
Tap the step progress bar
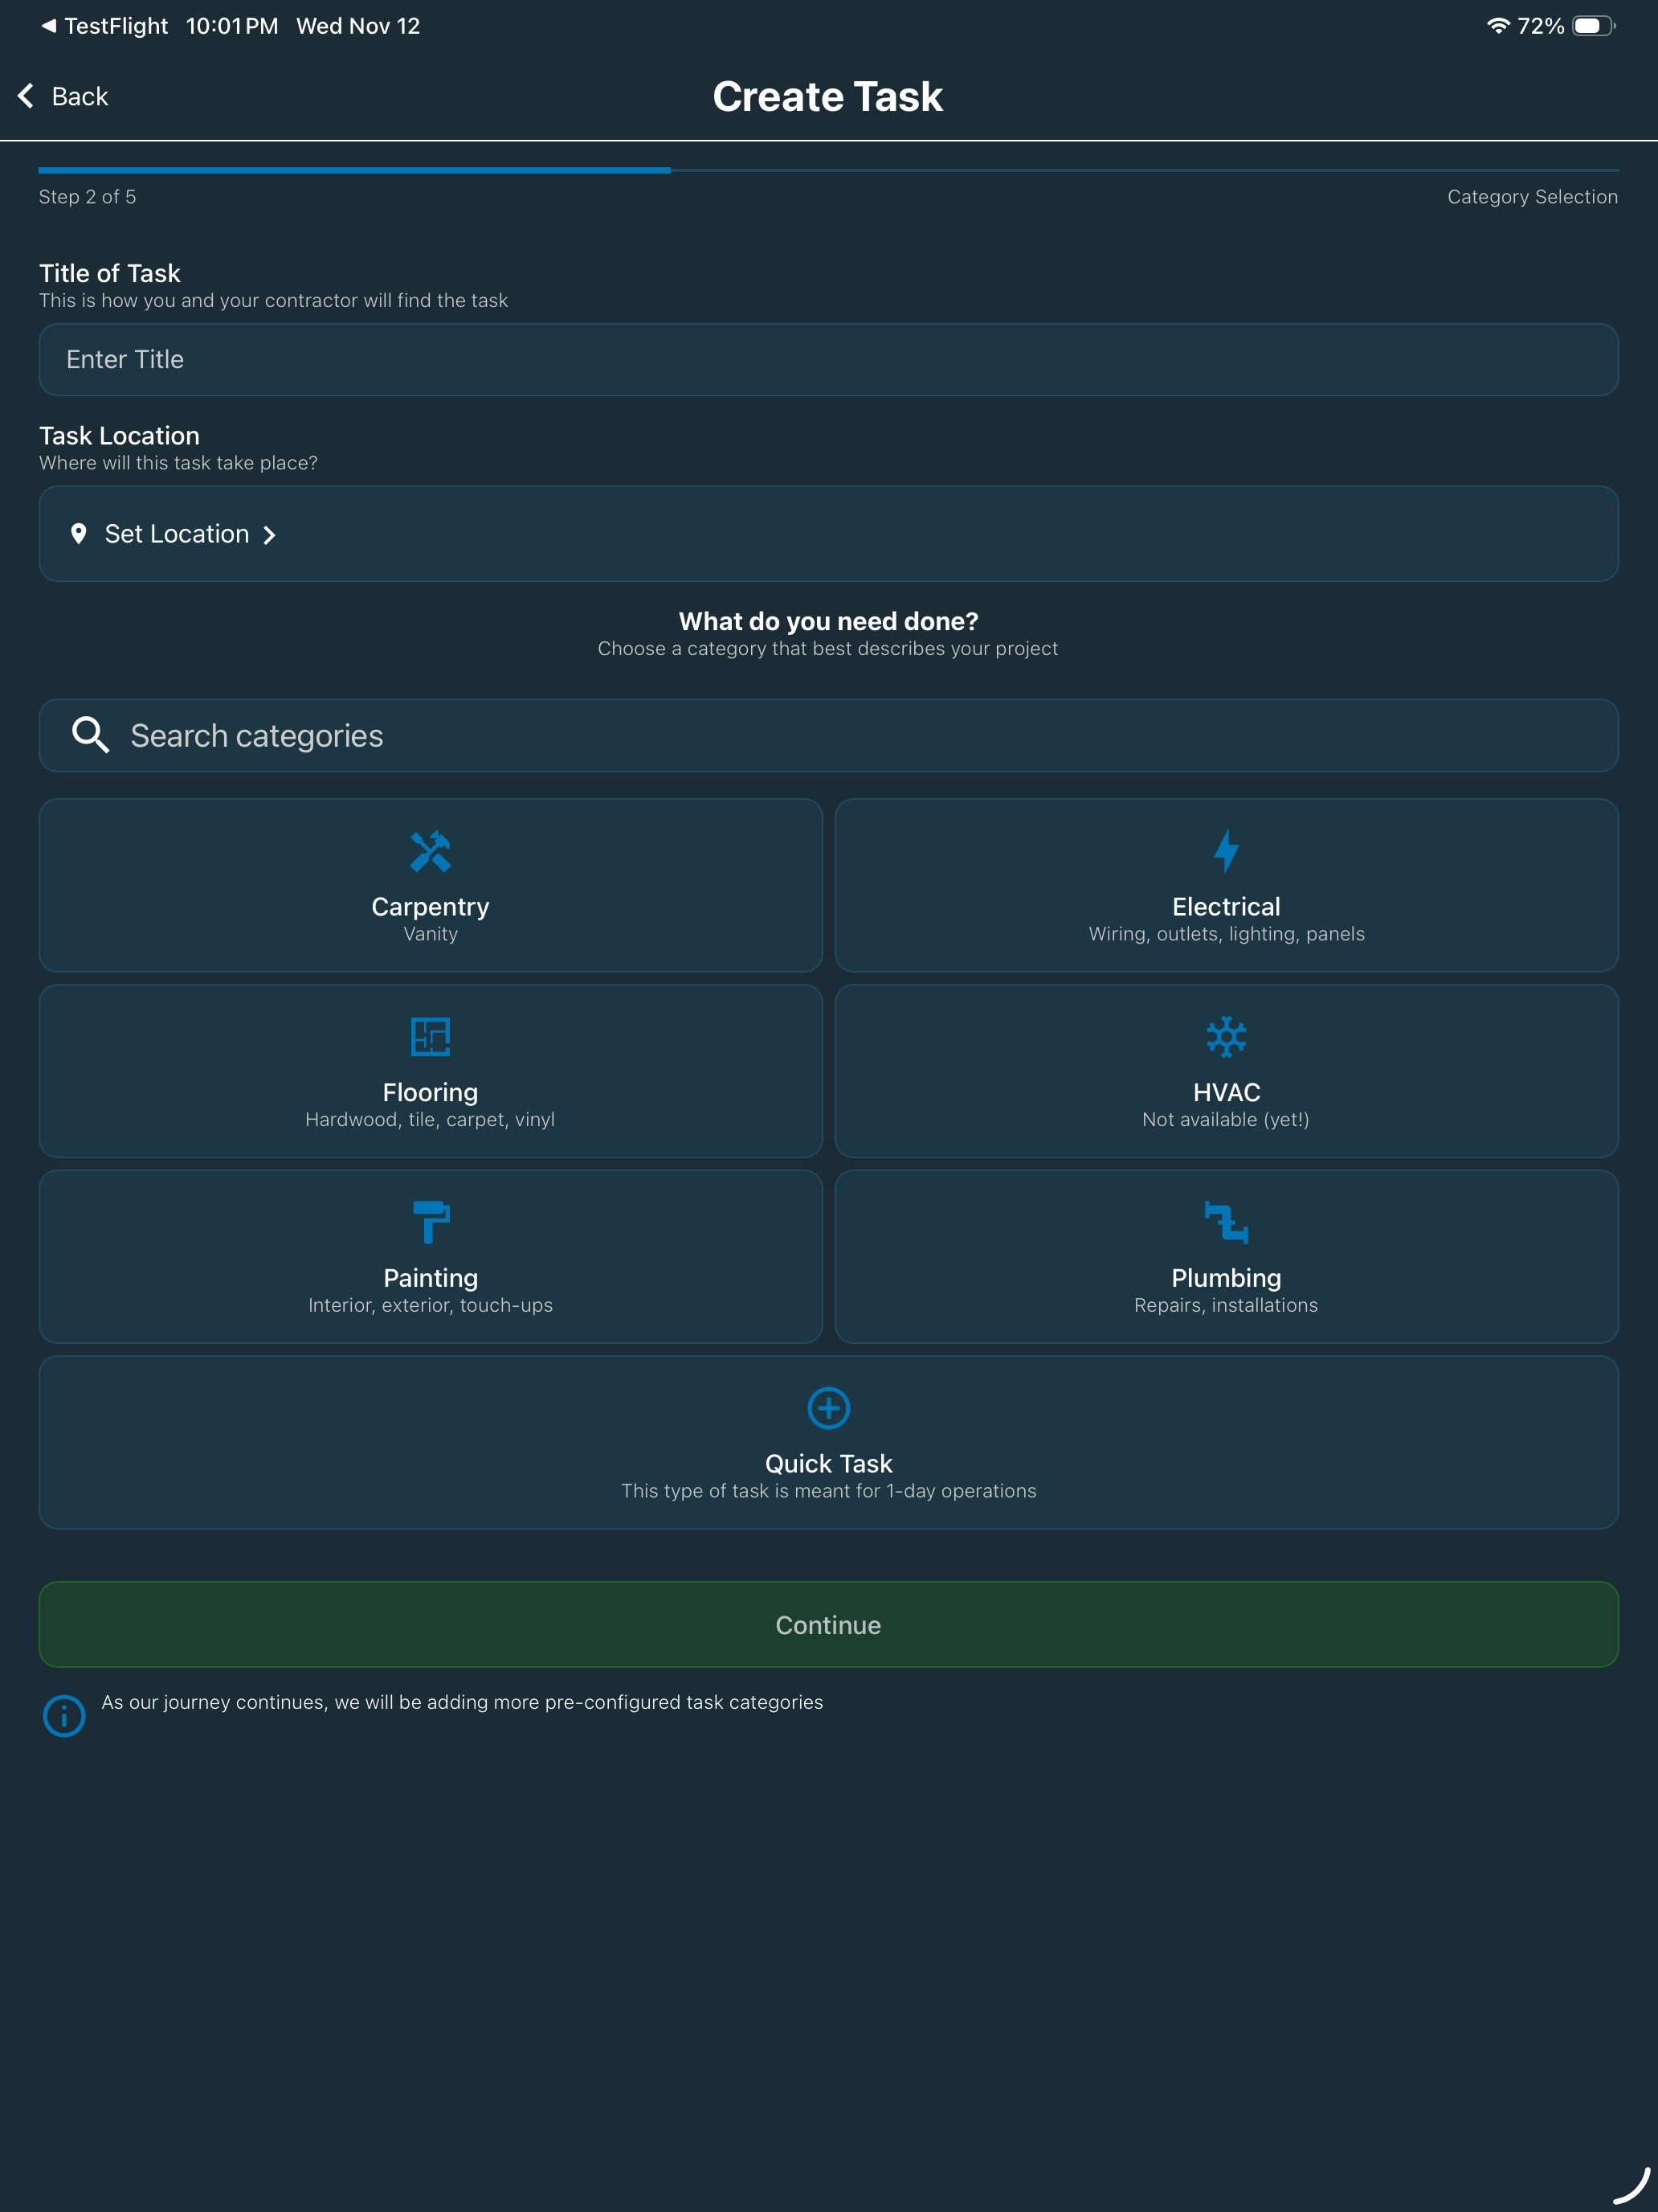click(x=828, y=170)
